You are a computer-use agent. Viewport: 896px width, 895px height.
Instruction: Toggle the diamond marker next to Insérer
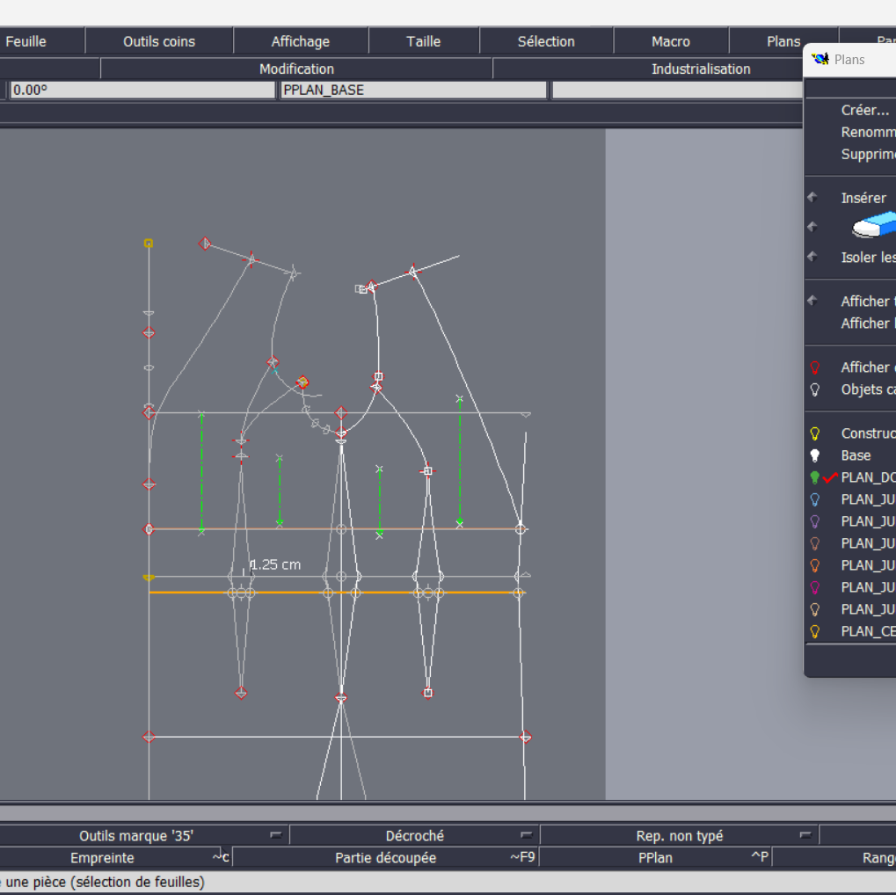tap(812, 198)
